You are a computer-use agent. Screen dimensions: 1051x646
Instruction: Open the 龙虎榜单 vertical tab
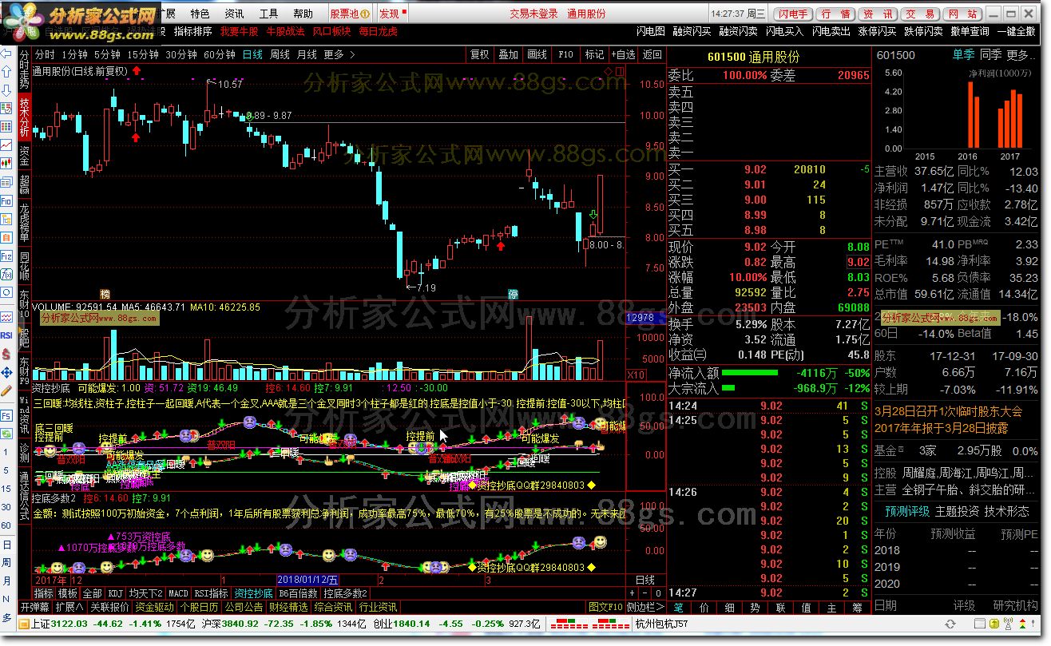pyautogui.click(x=25, y=223)
